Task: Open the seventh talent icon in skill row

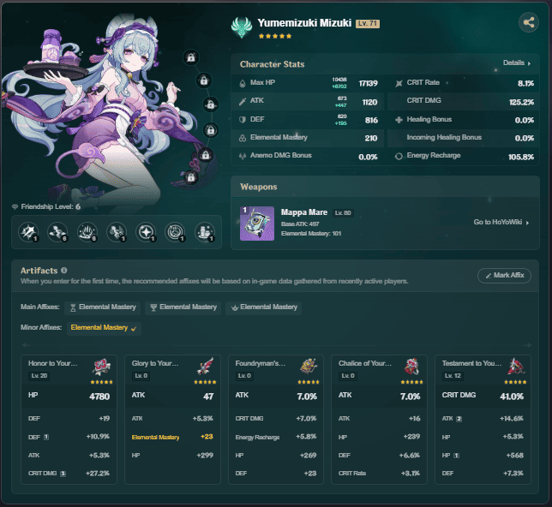Action: (205, 232)
